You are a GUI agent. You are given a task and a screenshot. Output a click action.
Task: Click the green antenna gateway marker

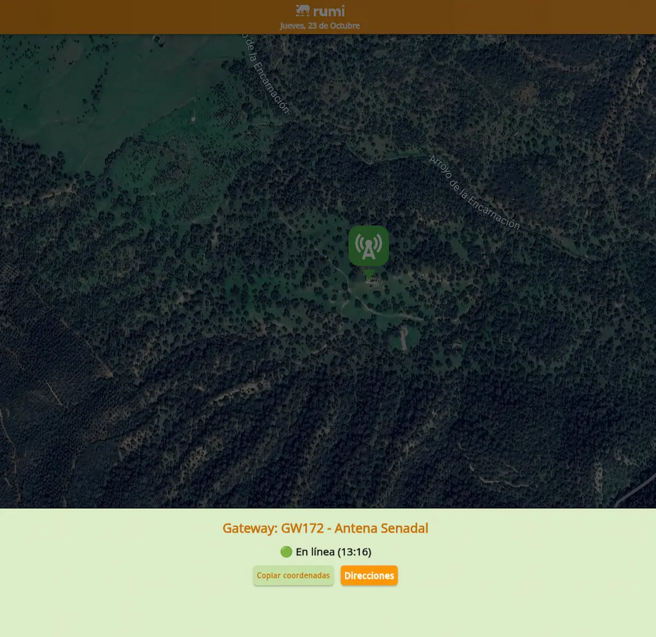(x=368, y=246)
